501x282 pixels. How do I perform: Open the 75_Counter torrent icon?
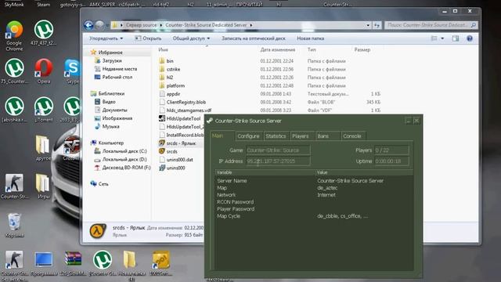(x=14, y=71)
